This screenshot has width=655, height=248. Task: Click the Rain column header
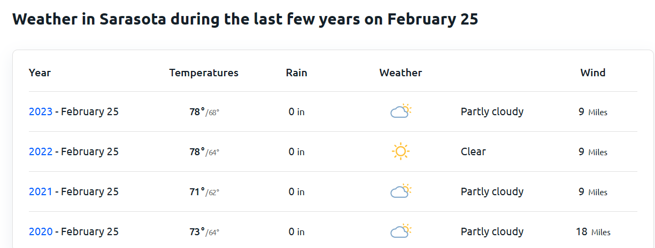point(297,73)
